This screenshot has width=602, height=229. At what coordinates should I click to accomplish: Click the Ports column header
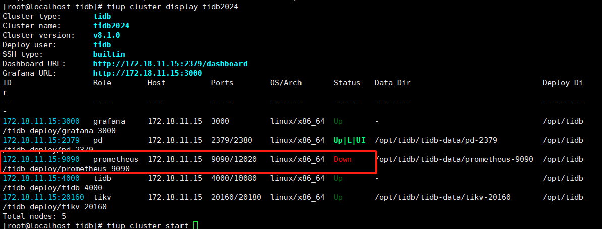(222, 83)
